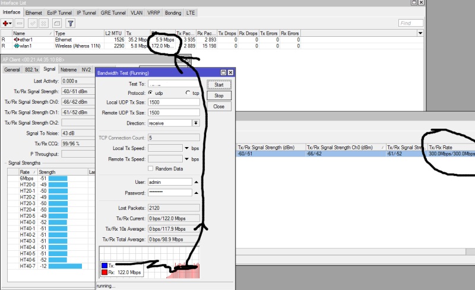
Task: Switch to the EoIP Tunnel tab
Action: pyautogui.click(x=59, y=12)
